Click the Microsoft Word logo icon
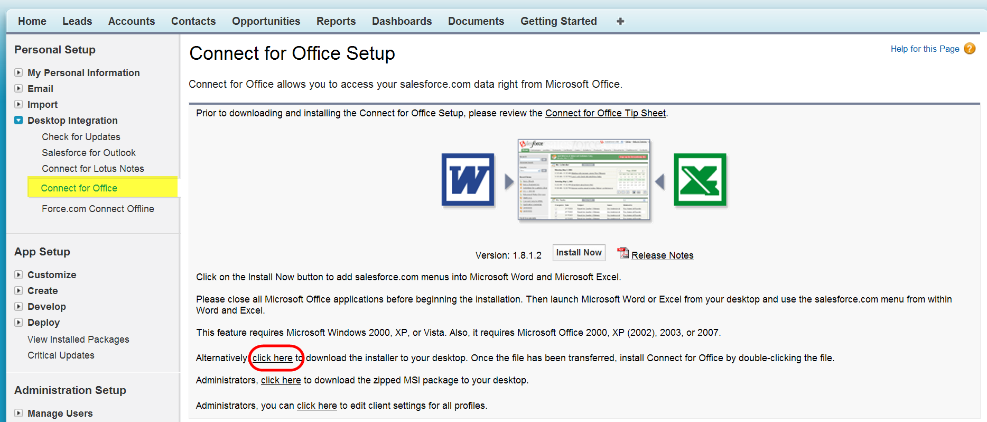 pos(468,180)
